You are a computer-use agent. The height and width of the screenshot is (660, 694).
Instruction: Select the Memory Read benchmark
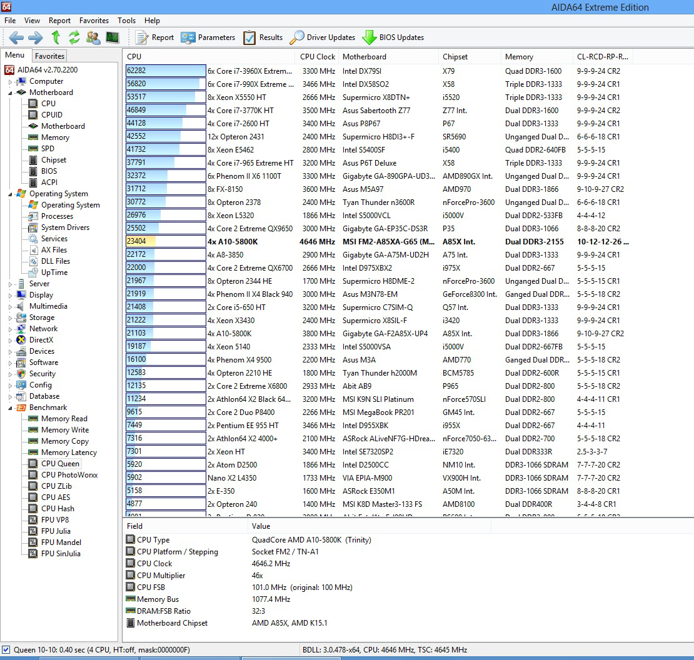pyautogui.click(x=64, y=419)
